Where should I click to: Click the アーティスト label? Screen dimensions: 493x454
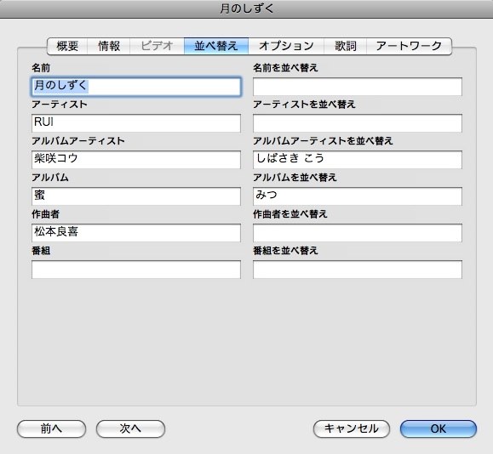[59, 105]
